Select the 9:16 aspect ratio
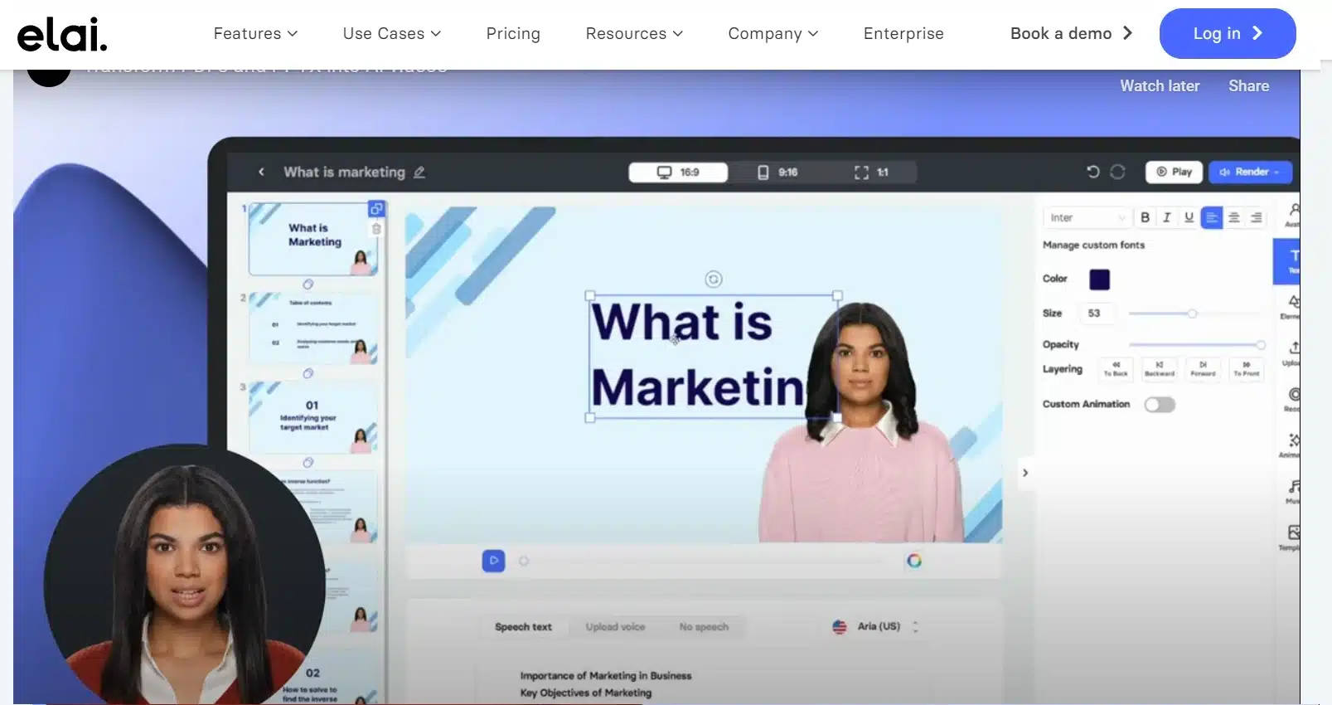Image resolution: width=1332 pixels, height=705 pixels. (777, 172)
